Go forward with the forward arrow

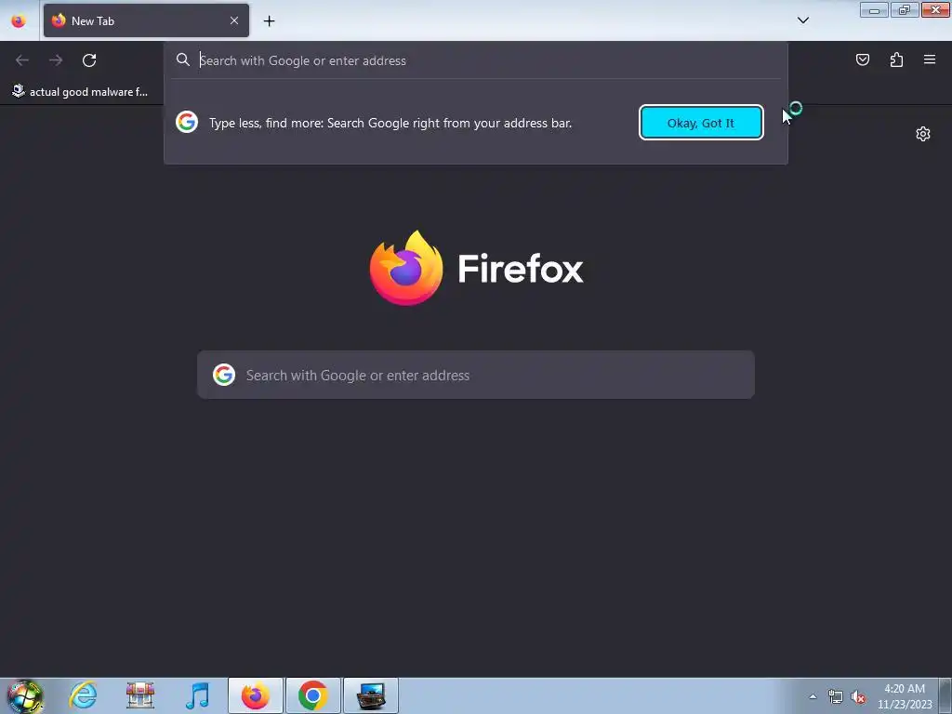[56, 60]
